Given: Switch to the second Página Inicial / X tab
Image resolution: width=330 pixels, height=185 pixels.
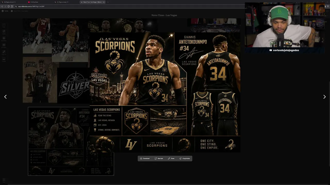Looking at the screenshot, I should 66,2.
